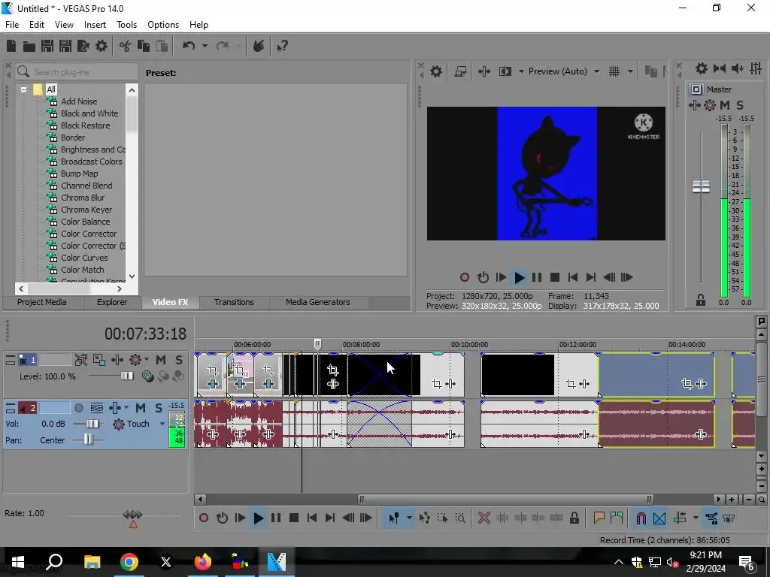
Task: Open the auto ripple dropdown arrow
Action: pyautogui.click(x=696, y=518)
